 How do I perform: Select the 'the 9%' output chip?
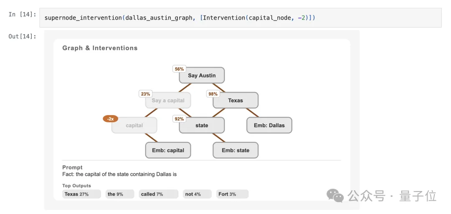click(x=119, y=194)
